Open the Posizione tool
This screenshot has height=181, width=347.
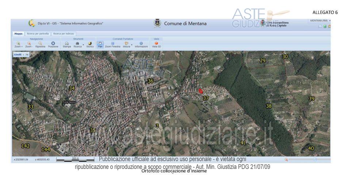tap(53, 44)
